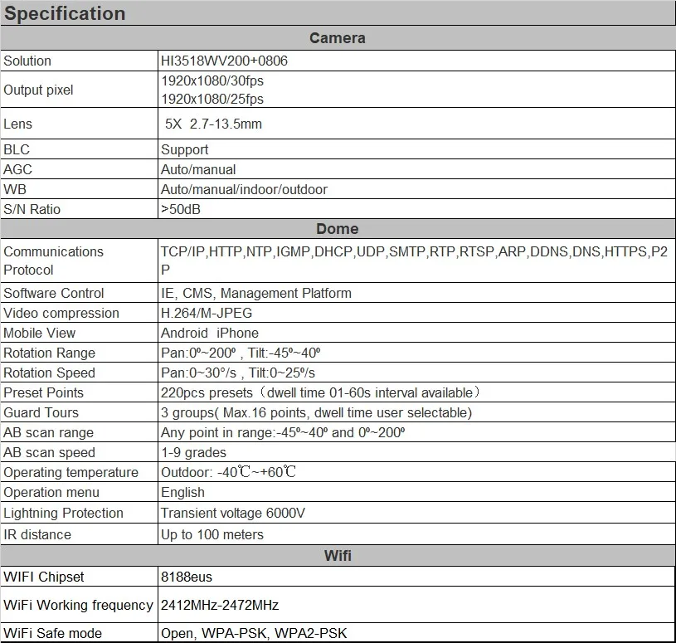Select the '8188eus' value
676x643 pixels.
(x=187, y=577)
